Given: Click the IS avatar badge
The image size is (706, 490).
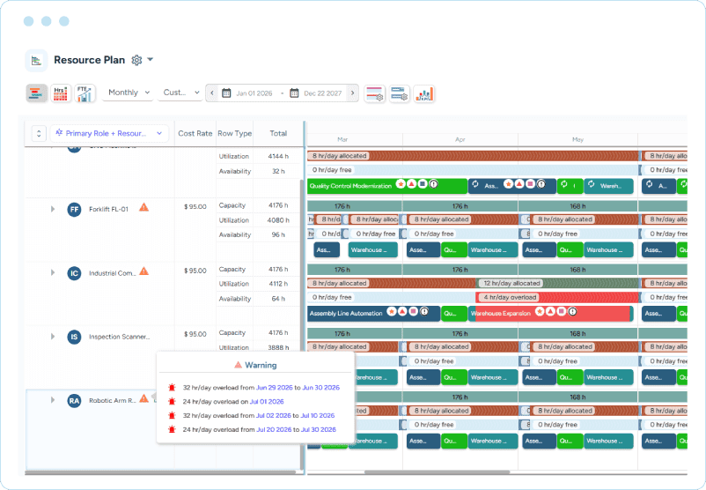Looking at the screenshot, I should tap(74, 337).
